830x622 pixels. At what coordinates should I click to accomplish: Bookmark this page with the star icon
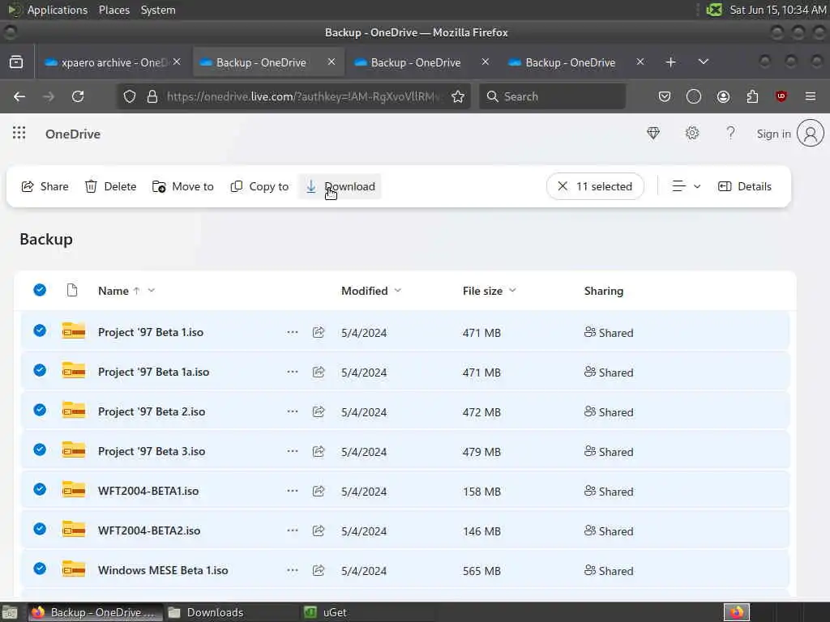pos(458,96)
